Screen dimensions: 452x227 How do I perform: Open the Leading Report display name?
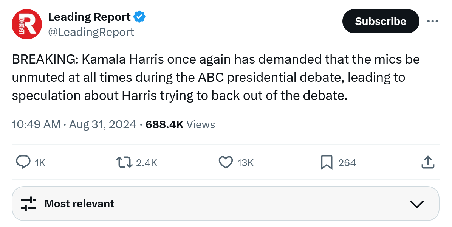[x=89, y=17]
